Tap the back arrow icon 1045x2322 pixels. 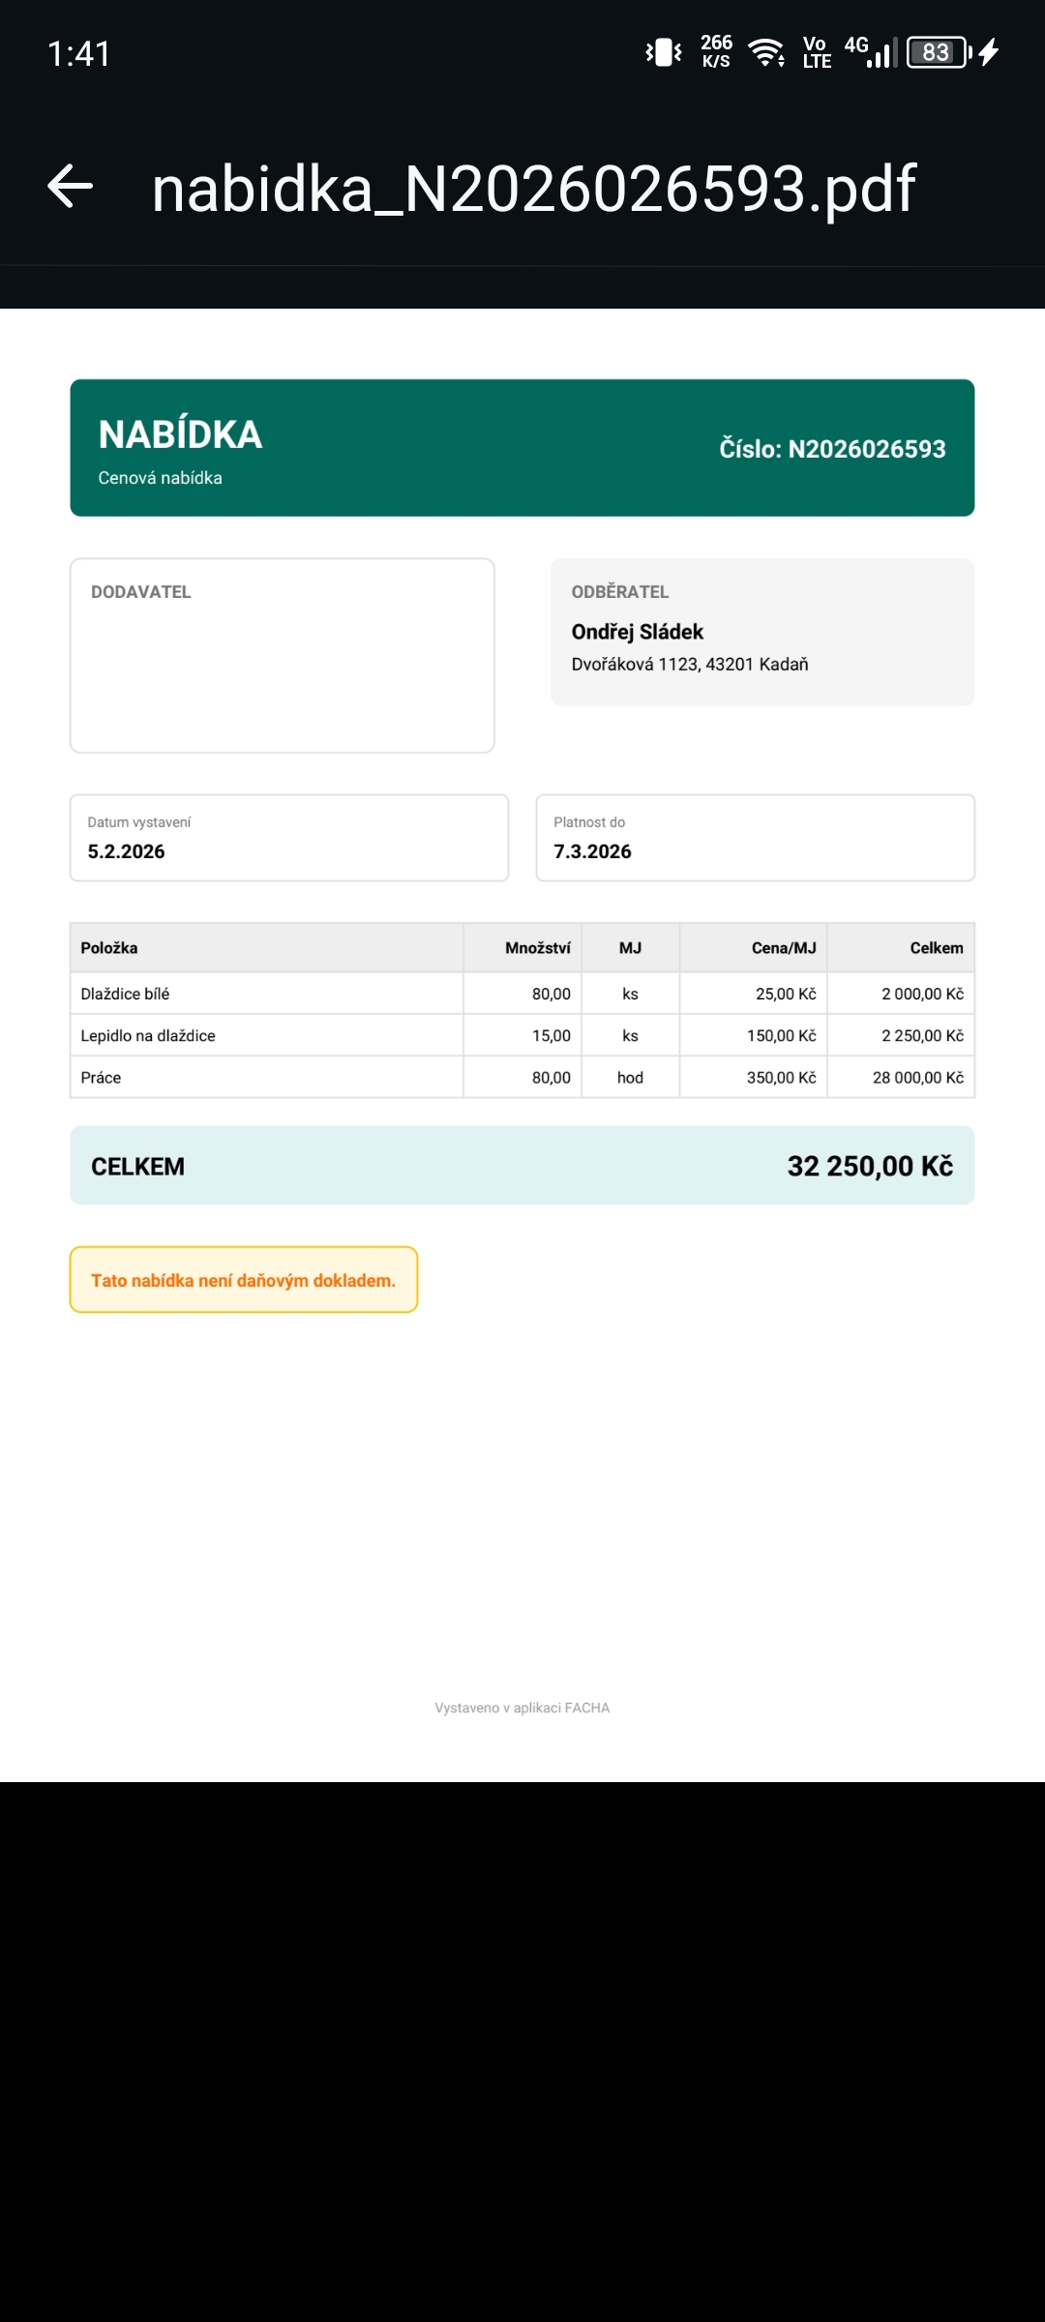pos(71,187)
